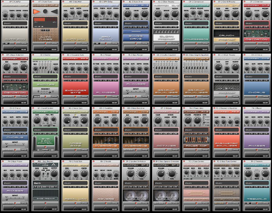The image size is (272, 213).
Task: Flip the mode switch below Rate on AW-2 AutoWah
Action: point(76,19)
